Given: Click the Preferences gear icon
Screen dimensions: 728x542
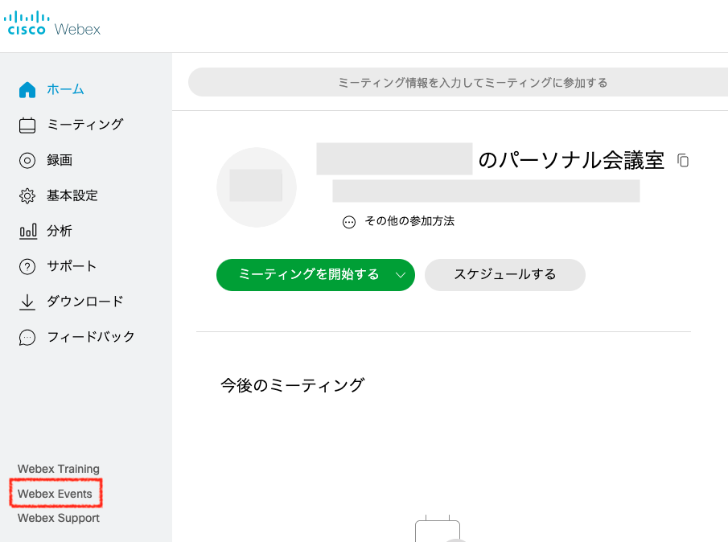Looking at the screenshot, I should (x=27, y=196).
